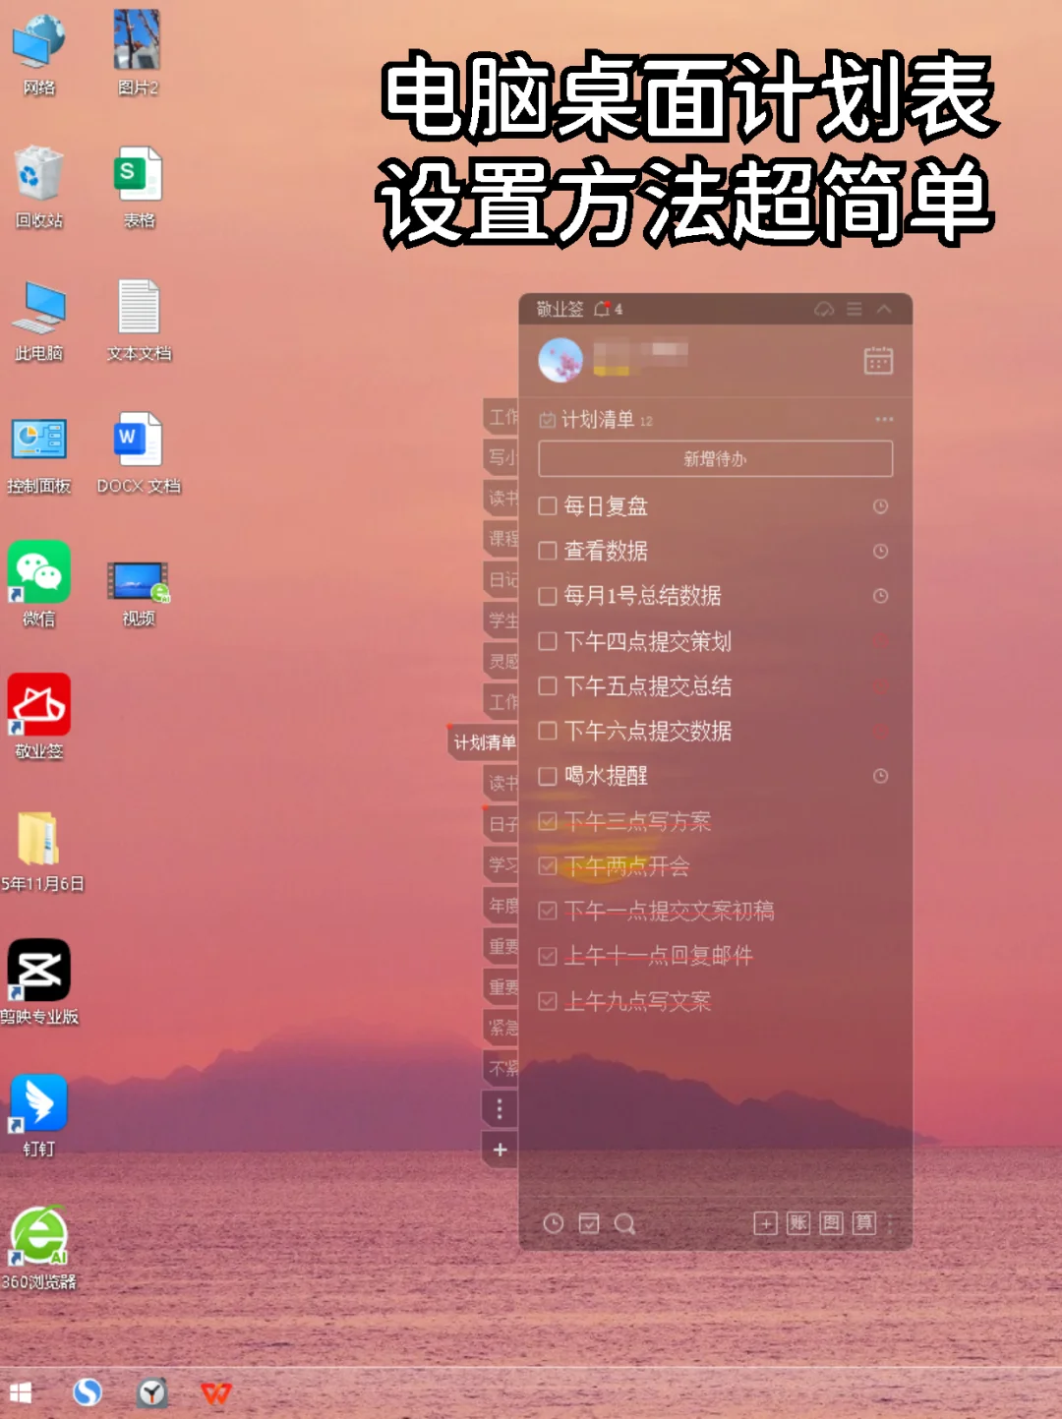Screen dimensions: 1062x1419
Task: Check off the 每日复盘 task
Action: (548, 506)
